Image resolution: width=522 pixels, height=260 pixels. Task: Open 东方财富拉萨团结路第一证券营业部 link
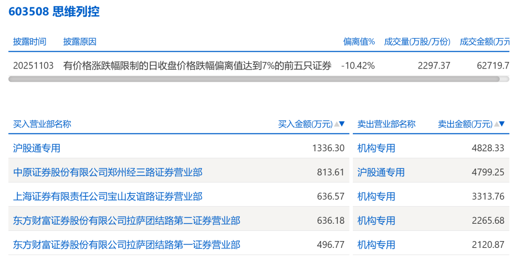click(x=126, y=245)
